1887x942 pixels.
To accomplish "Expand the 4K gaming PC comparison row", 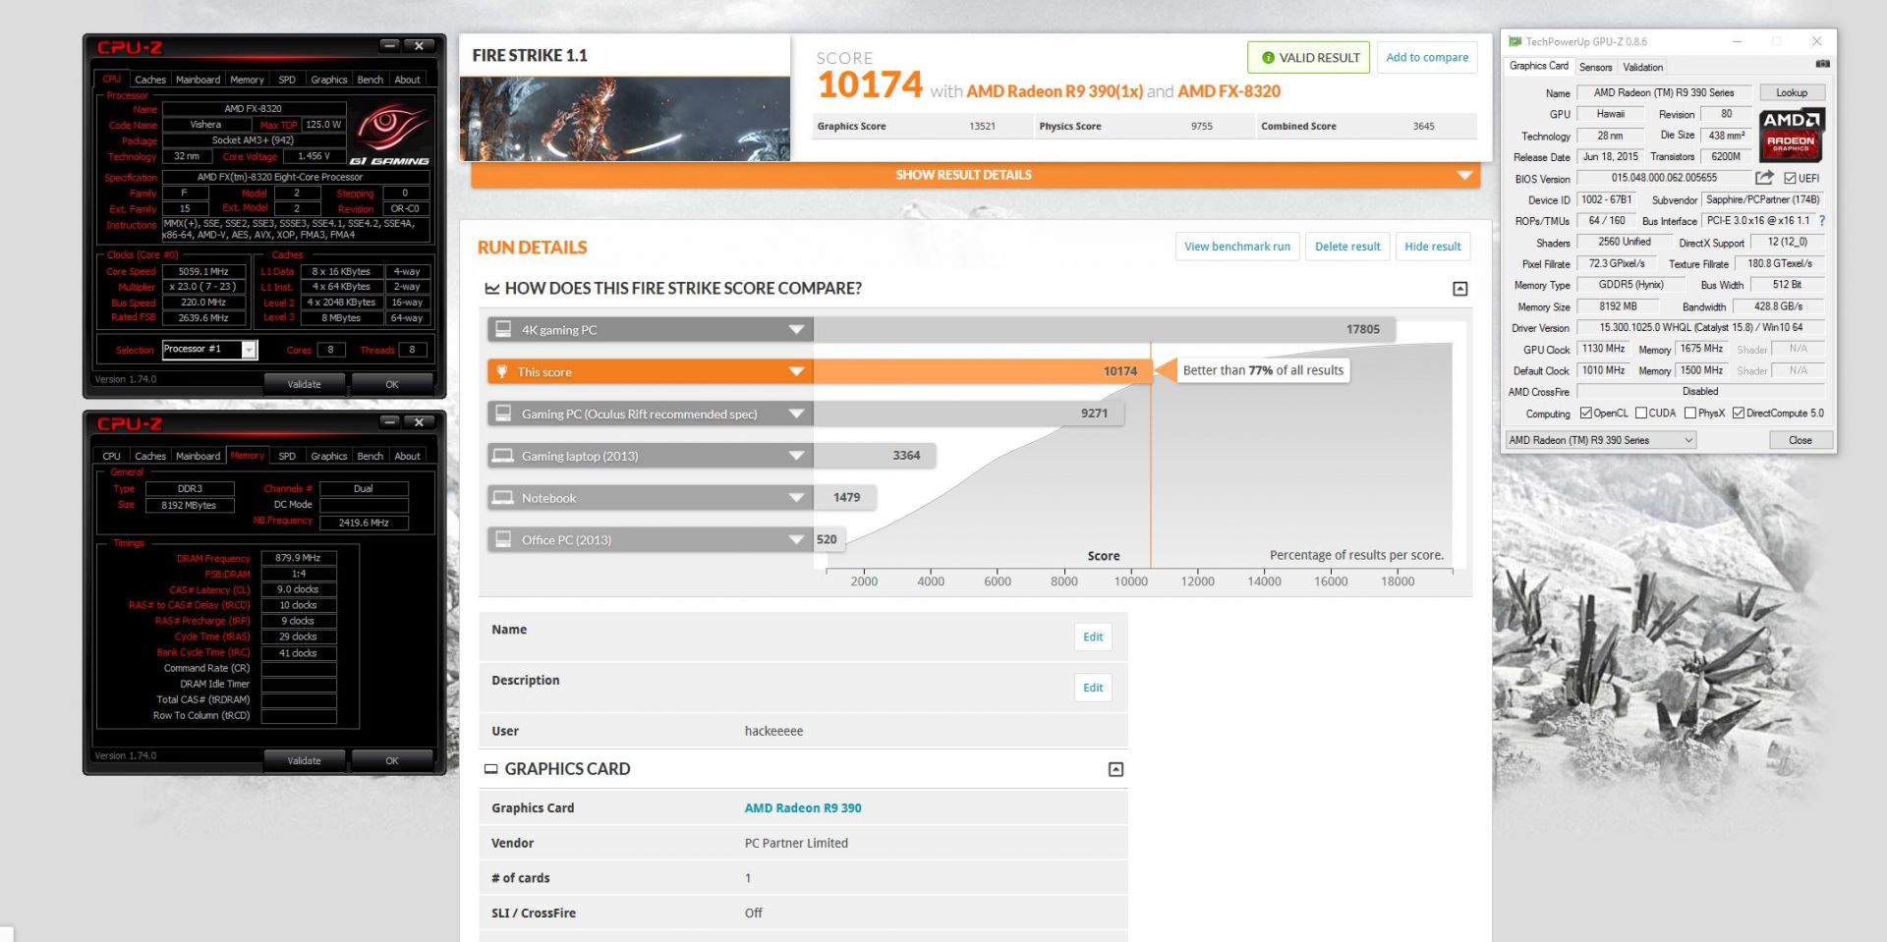I will pos(796,330).
